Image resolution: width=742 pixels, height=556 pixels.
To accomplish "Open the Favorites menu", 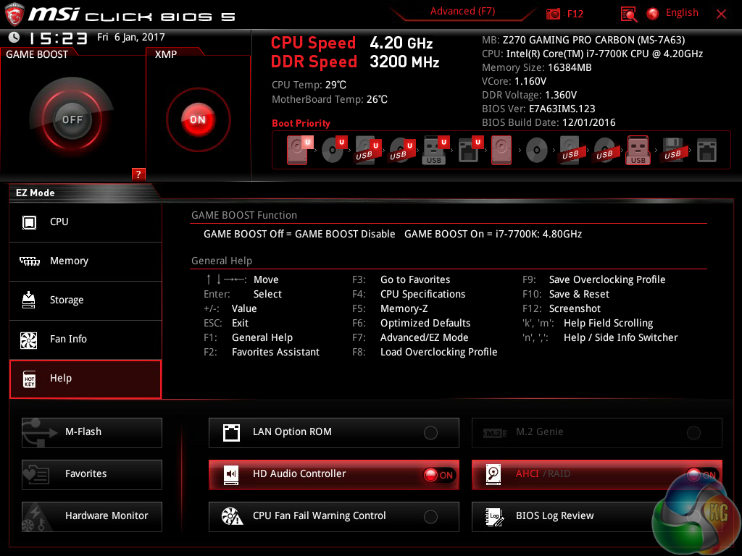I will tap(92, 474).
